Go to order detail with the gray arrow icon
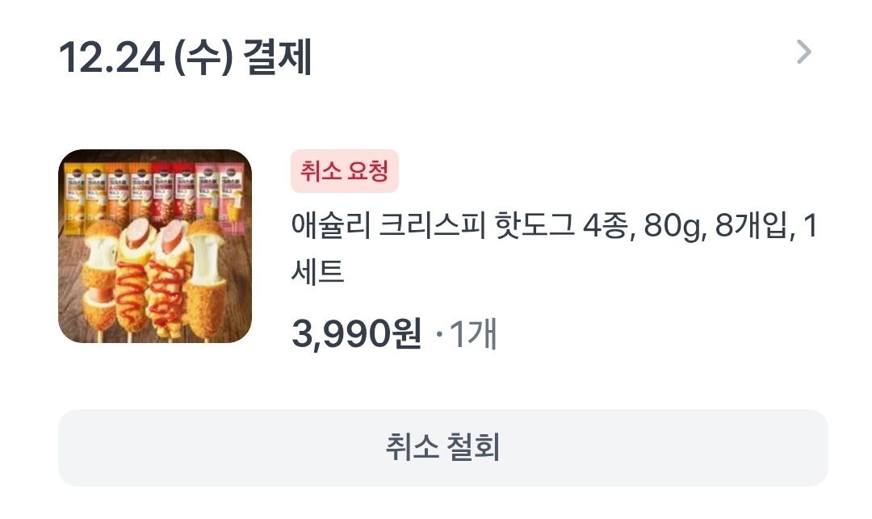 tap(804, 52)
